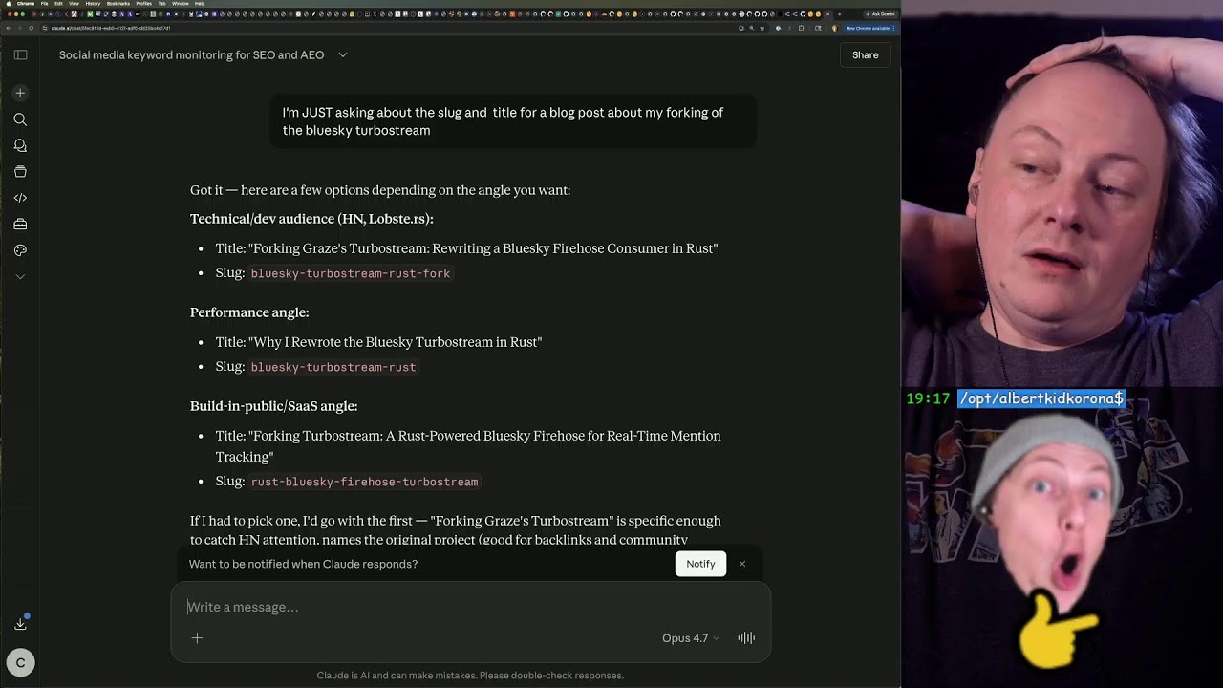Click Notify to enable response notifications
The image size is (1223, 688).
point(700,564)
